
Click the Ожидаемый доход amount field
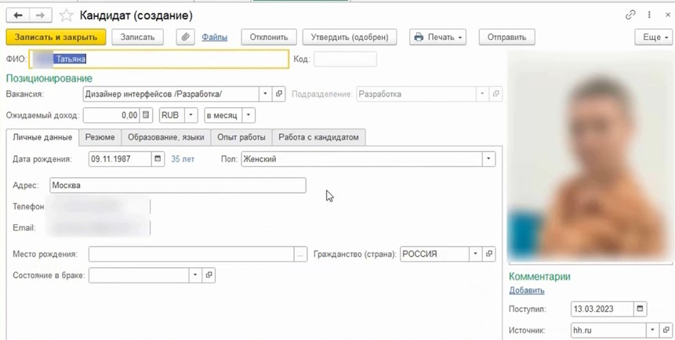[x=111, y=115]
